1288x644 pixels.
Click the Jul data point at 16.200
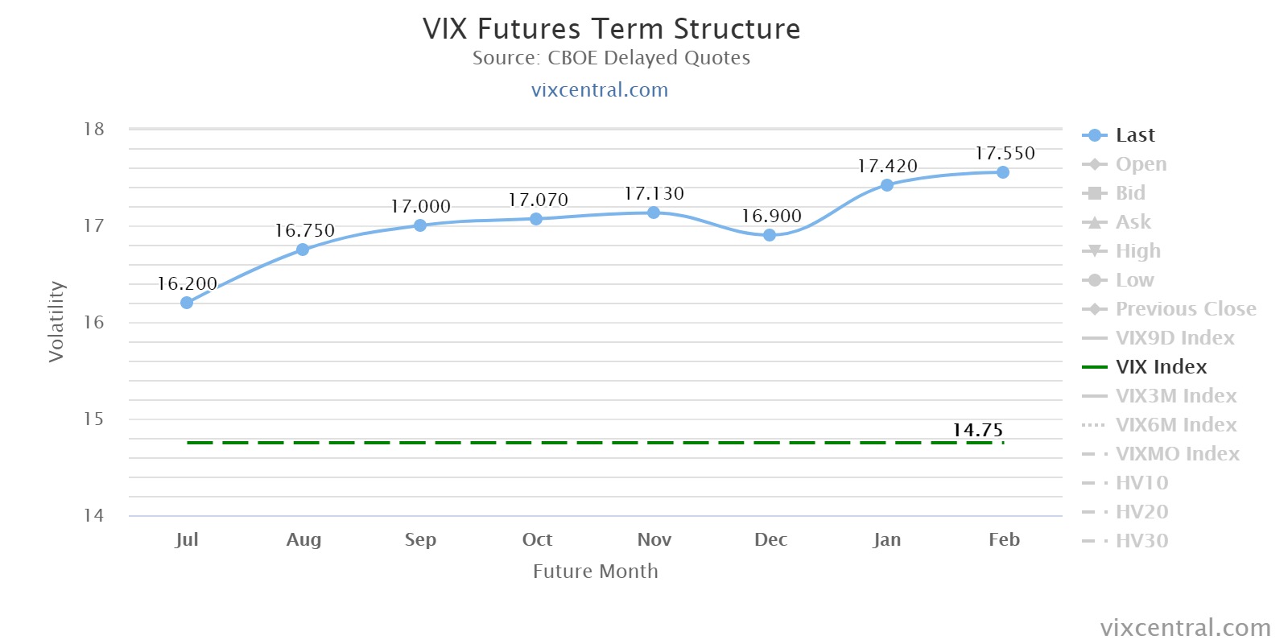(x=187, y=303)
